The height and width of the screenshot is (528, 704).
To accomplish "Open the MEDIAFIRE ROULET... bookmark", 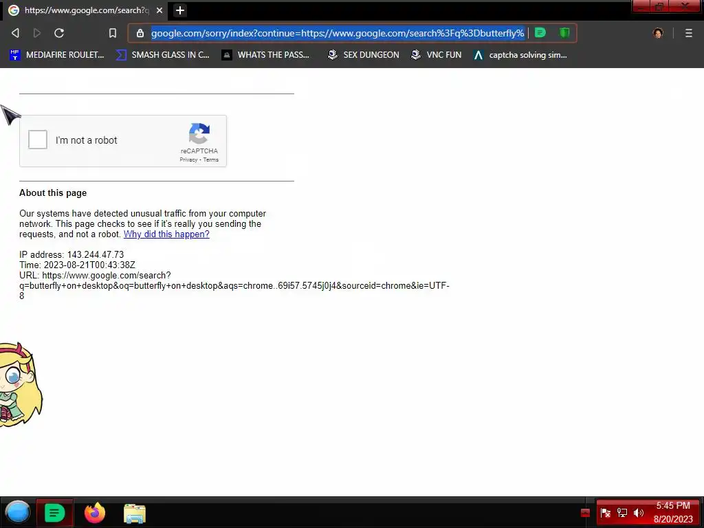I will click(x=56, y=55).
